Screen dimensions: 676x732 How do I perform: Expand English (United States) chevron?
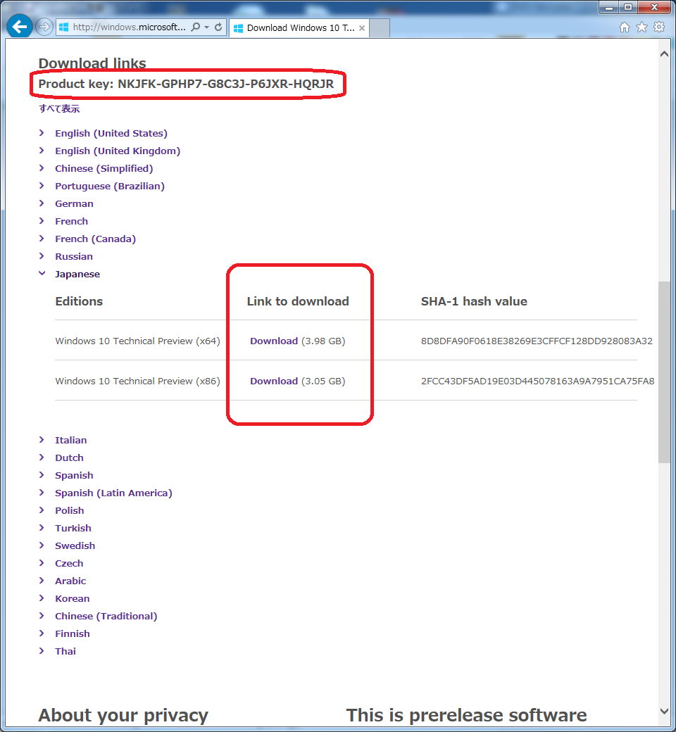[42, 133]
